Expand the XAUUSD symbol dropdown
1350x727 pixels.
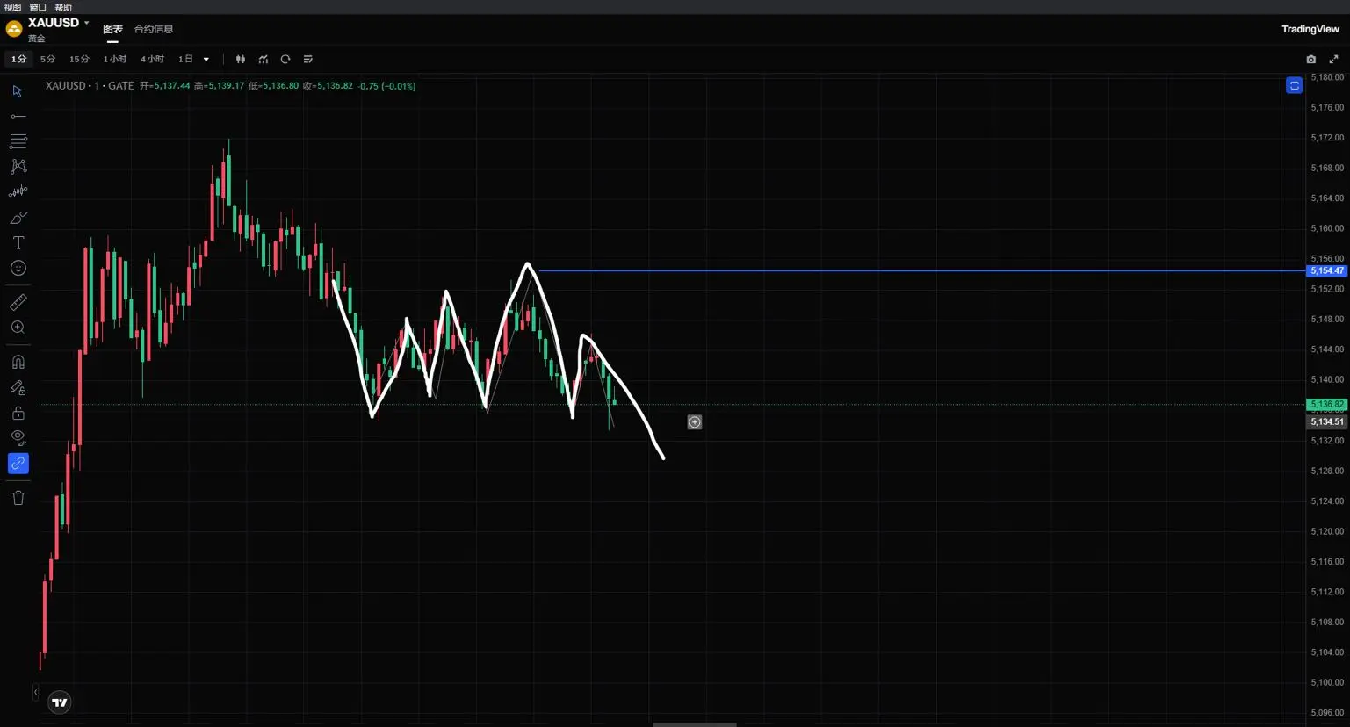click(86, 23)
